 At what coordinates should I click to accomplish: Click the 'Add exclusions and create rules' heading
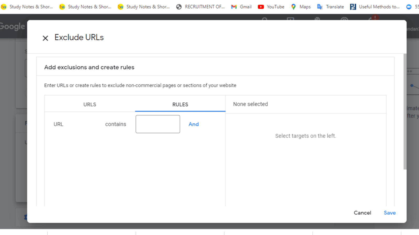(89, 67)
